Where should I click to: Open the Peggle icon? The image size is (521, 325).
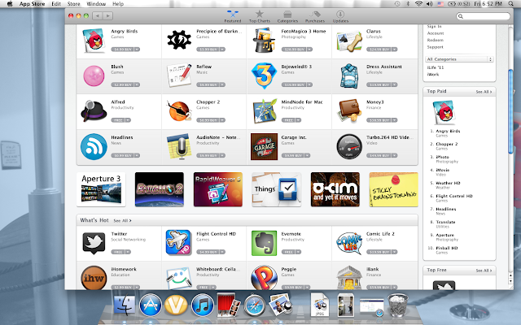(x=264, y=278)
